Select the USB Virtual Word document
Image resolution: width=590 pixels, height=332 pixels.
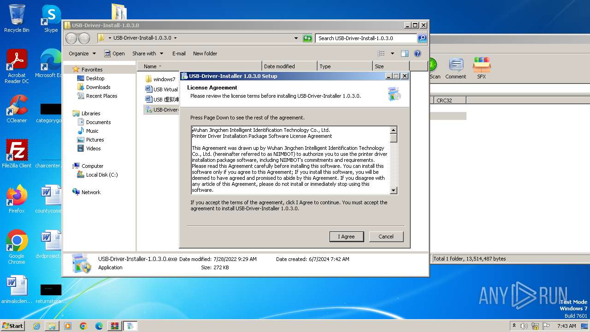tap(161, 89)
